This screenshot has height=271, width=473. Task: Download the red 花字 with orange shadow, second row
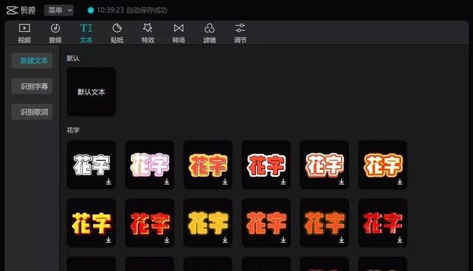[x=167, y=240]
